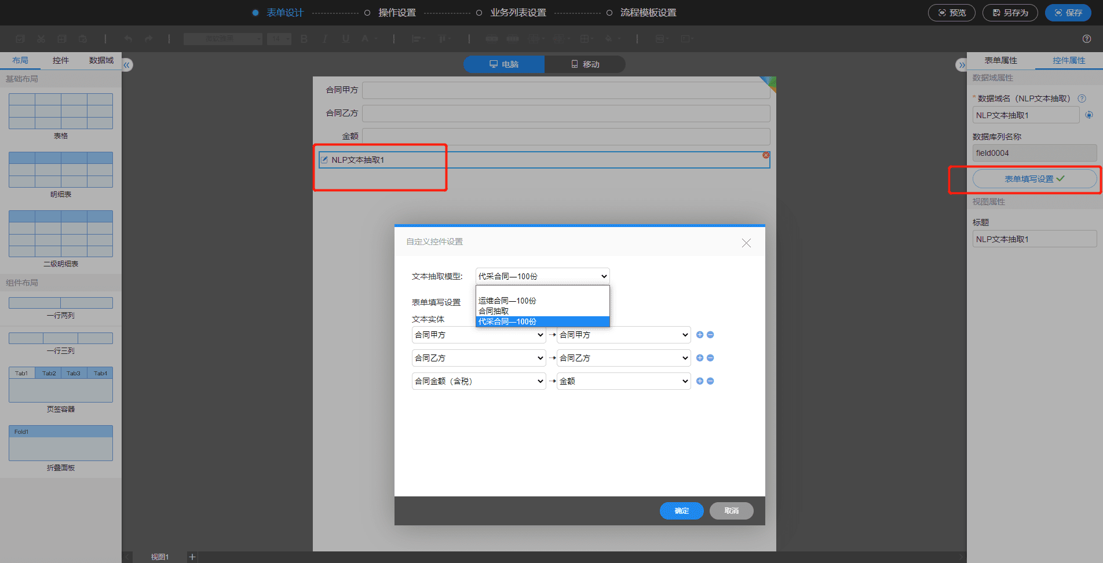Click the Undo toolbar icon
Image resolution: width=1103 pixels, height=563 pixels.
128,39
